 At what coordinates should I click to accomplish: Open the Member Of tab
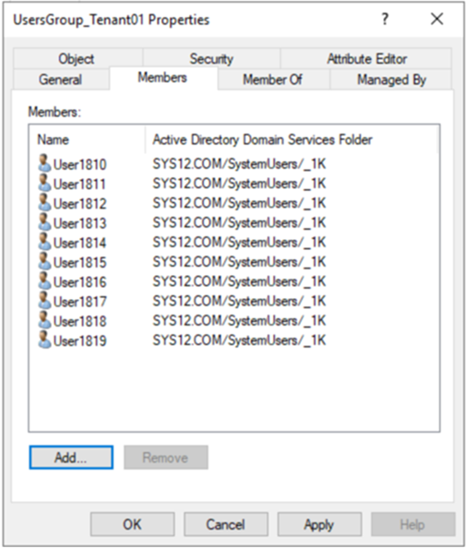[x=272, y=79]
